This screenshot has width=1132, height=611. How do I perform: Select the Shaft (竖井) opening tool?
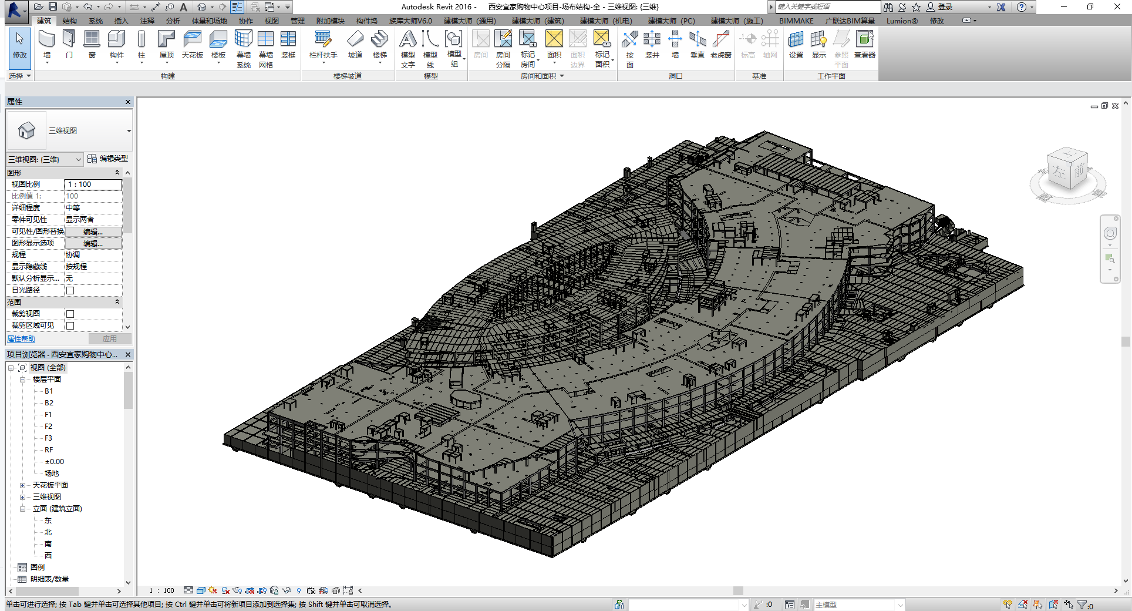[x=652, y=45]
